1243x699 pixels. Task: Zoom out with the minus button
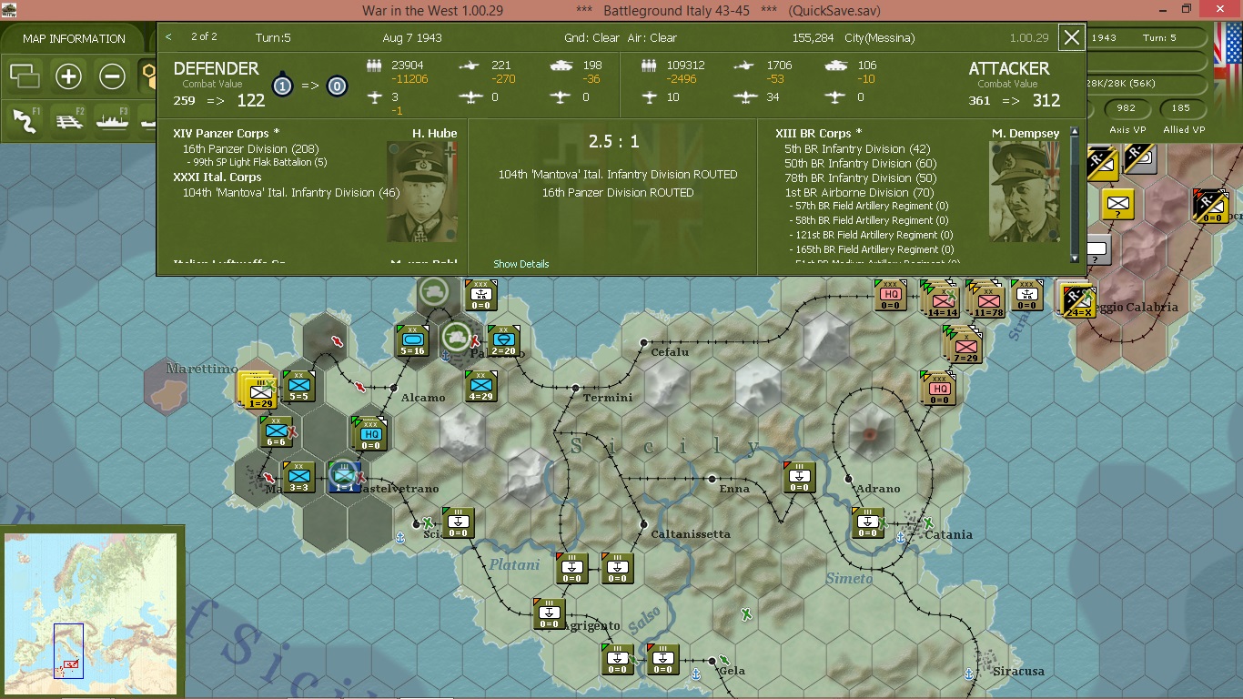pyautogui.click(x=112, y=76)
